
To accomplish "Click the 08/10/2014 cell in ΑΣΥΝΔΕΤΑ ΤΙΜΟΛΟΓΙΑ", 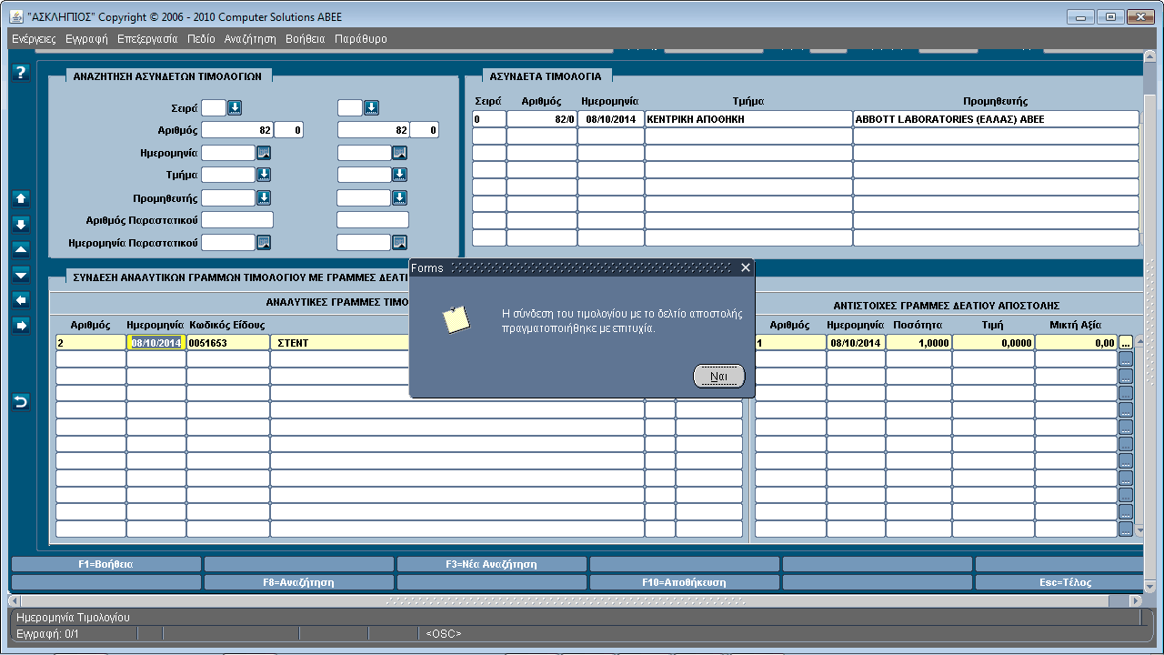I will pyautogui.click(x=611, y=119).
